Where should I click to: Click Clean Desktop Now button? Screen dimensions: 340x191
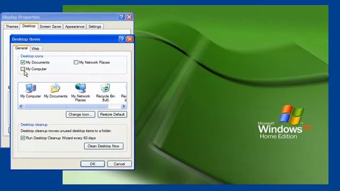104,146
